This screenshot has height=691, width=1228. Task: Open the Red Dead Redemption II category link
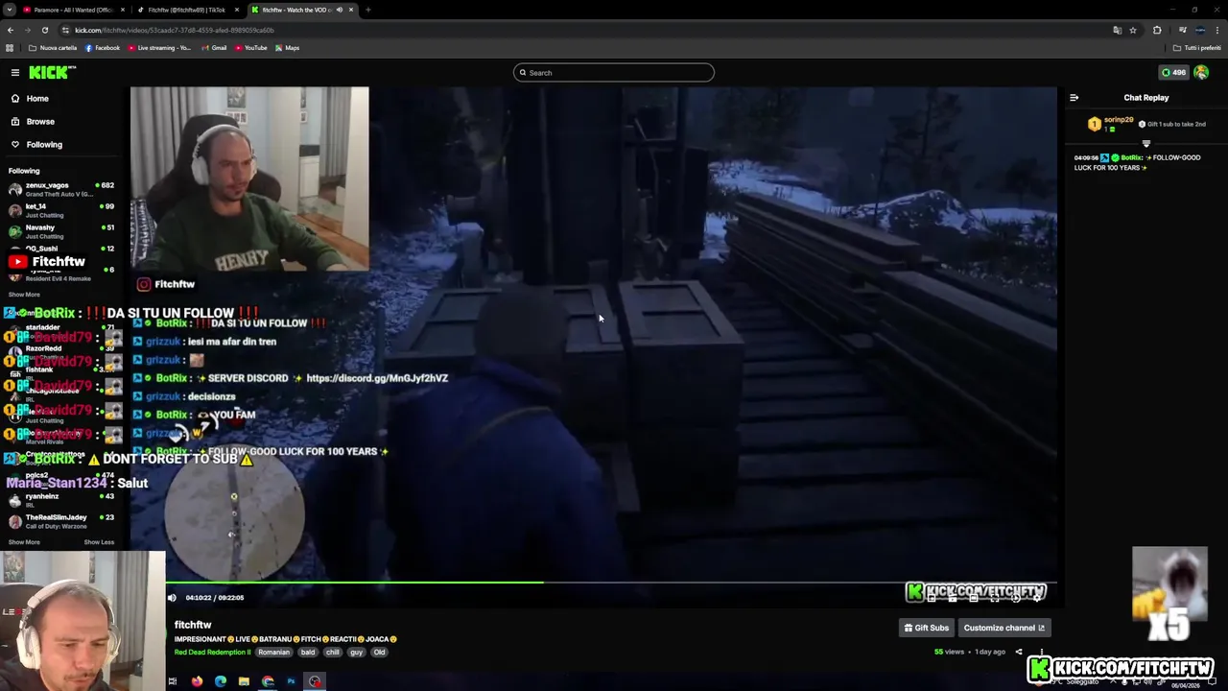pos(212,653)
